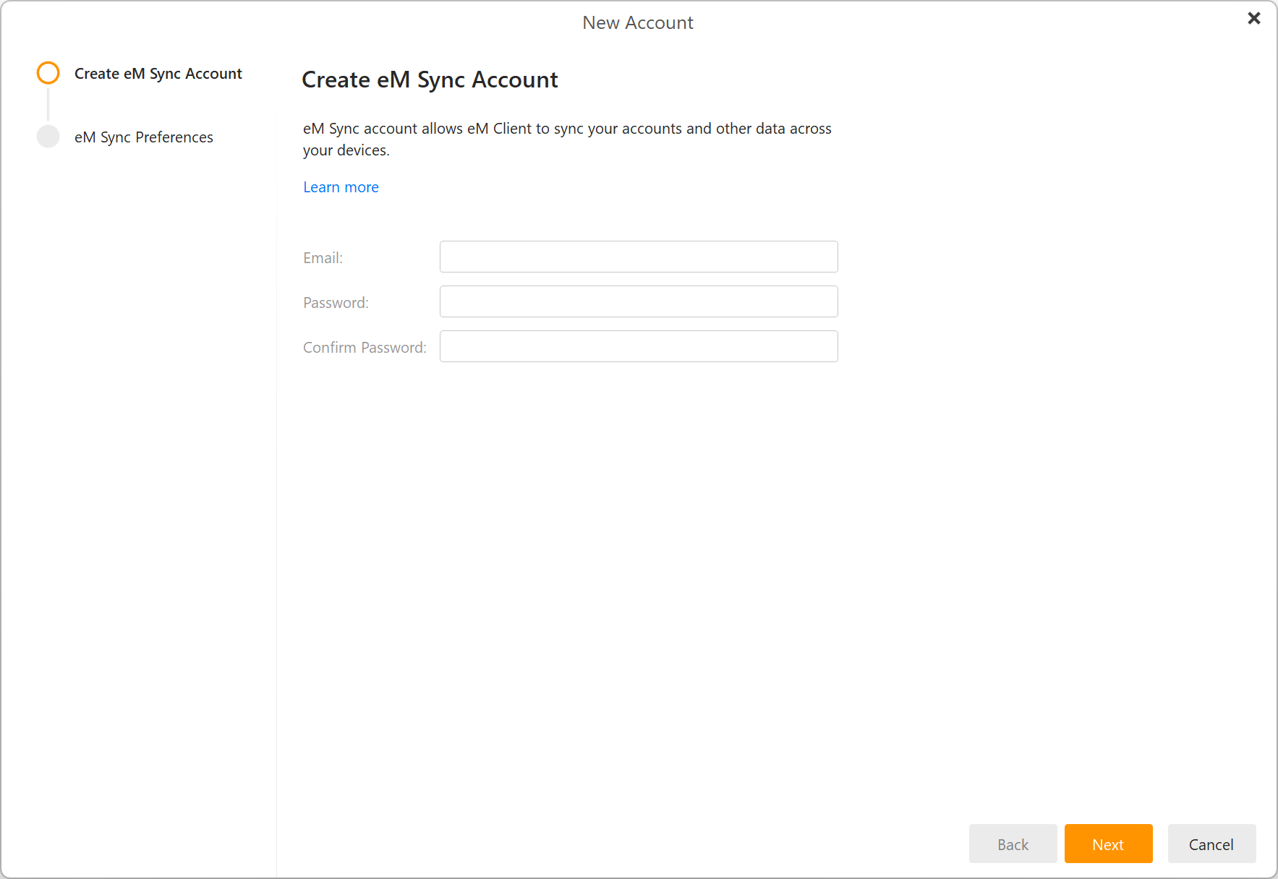
Task: Click the Email: label
Action: pyautogui.click(x=323, y=258)
